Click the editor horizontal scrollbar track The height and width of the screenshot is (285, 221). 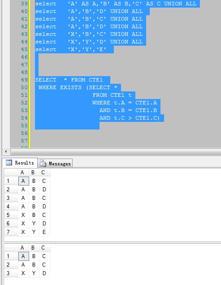[116, 151]
